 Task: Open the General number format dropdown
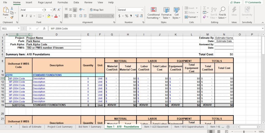click(142, 10)
